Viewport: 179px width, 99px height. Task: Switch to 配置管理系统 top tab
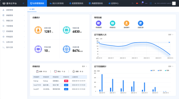(x=76, y=3)
